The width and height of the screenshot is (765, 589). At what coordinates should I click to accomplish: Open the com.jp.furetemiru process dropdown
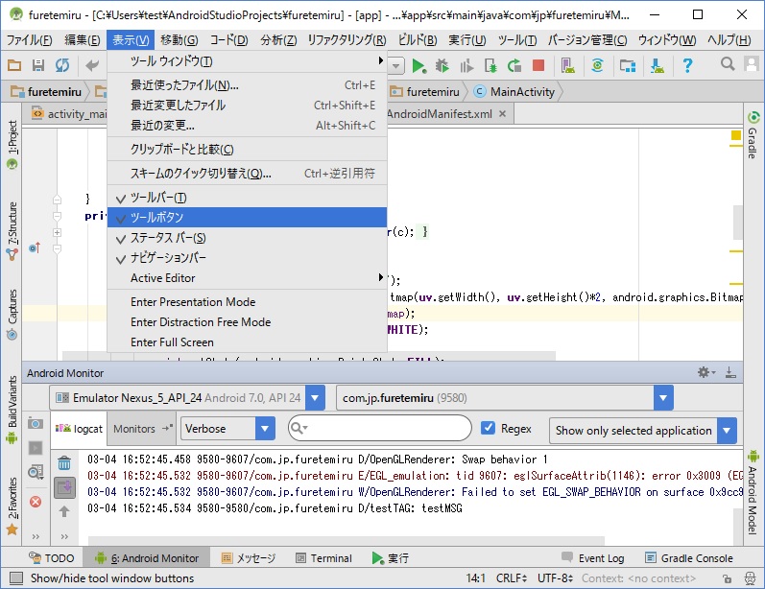(x=663, y=398)
